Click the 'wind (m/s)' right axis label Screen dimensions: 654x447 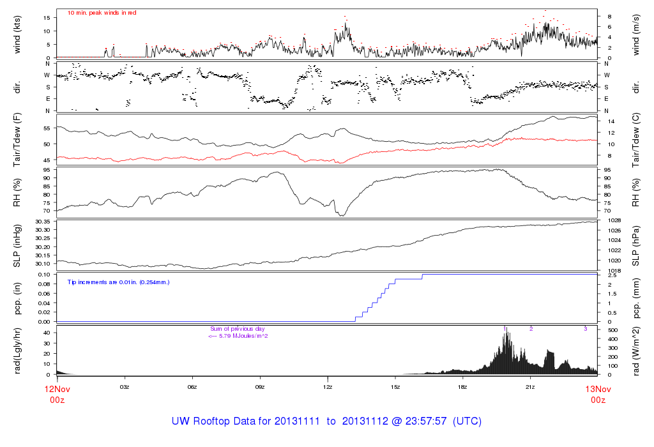coord(635,34)
